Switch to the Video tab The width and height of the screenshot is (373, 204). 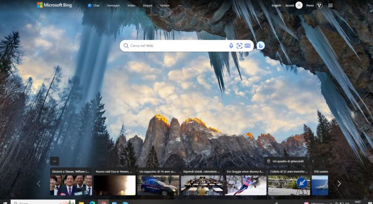[131, 5]
